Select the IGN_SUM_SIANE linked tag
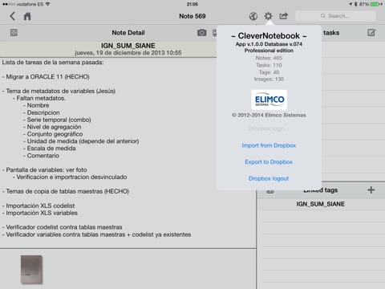Viewport: 385px width, 289px height. [x=320, y=204]
